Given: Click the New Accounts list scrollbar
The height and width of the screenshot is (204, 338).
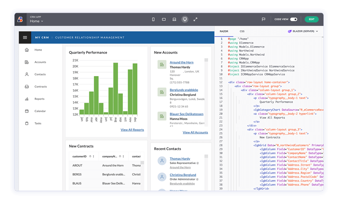Looking at the screenshot, I should (206, 79).
